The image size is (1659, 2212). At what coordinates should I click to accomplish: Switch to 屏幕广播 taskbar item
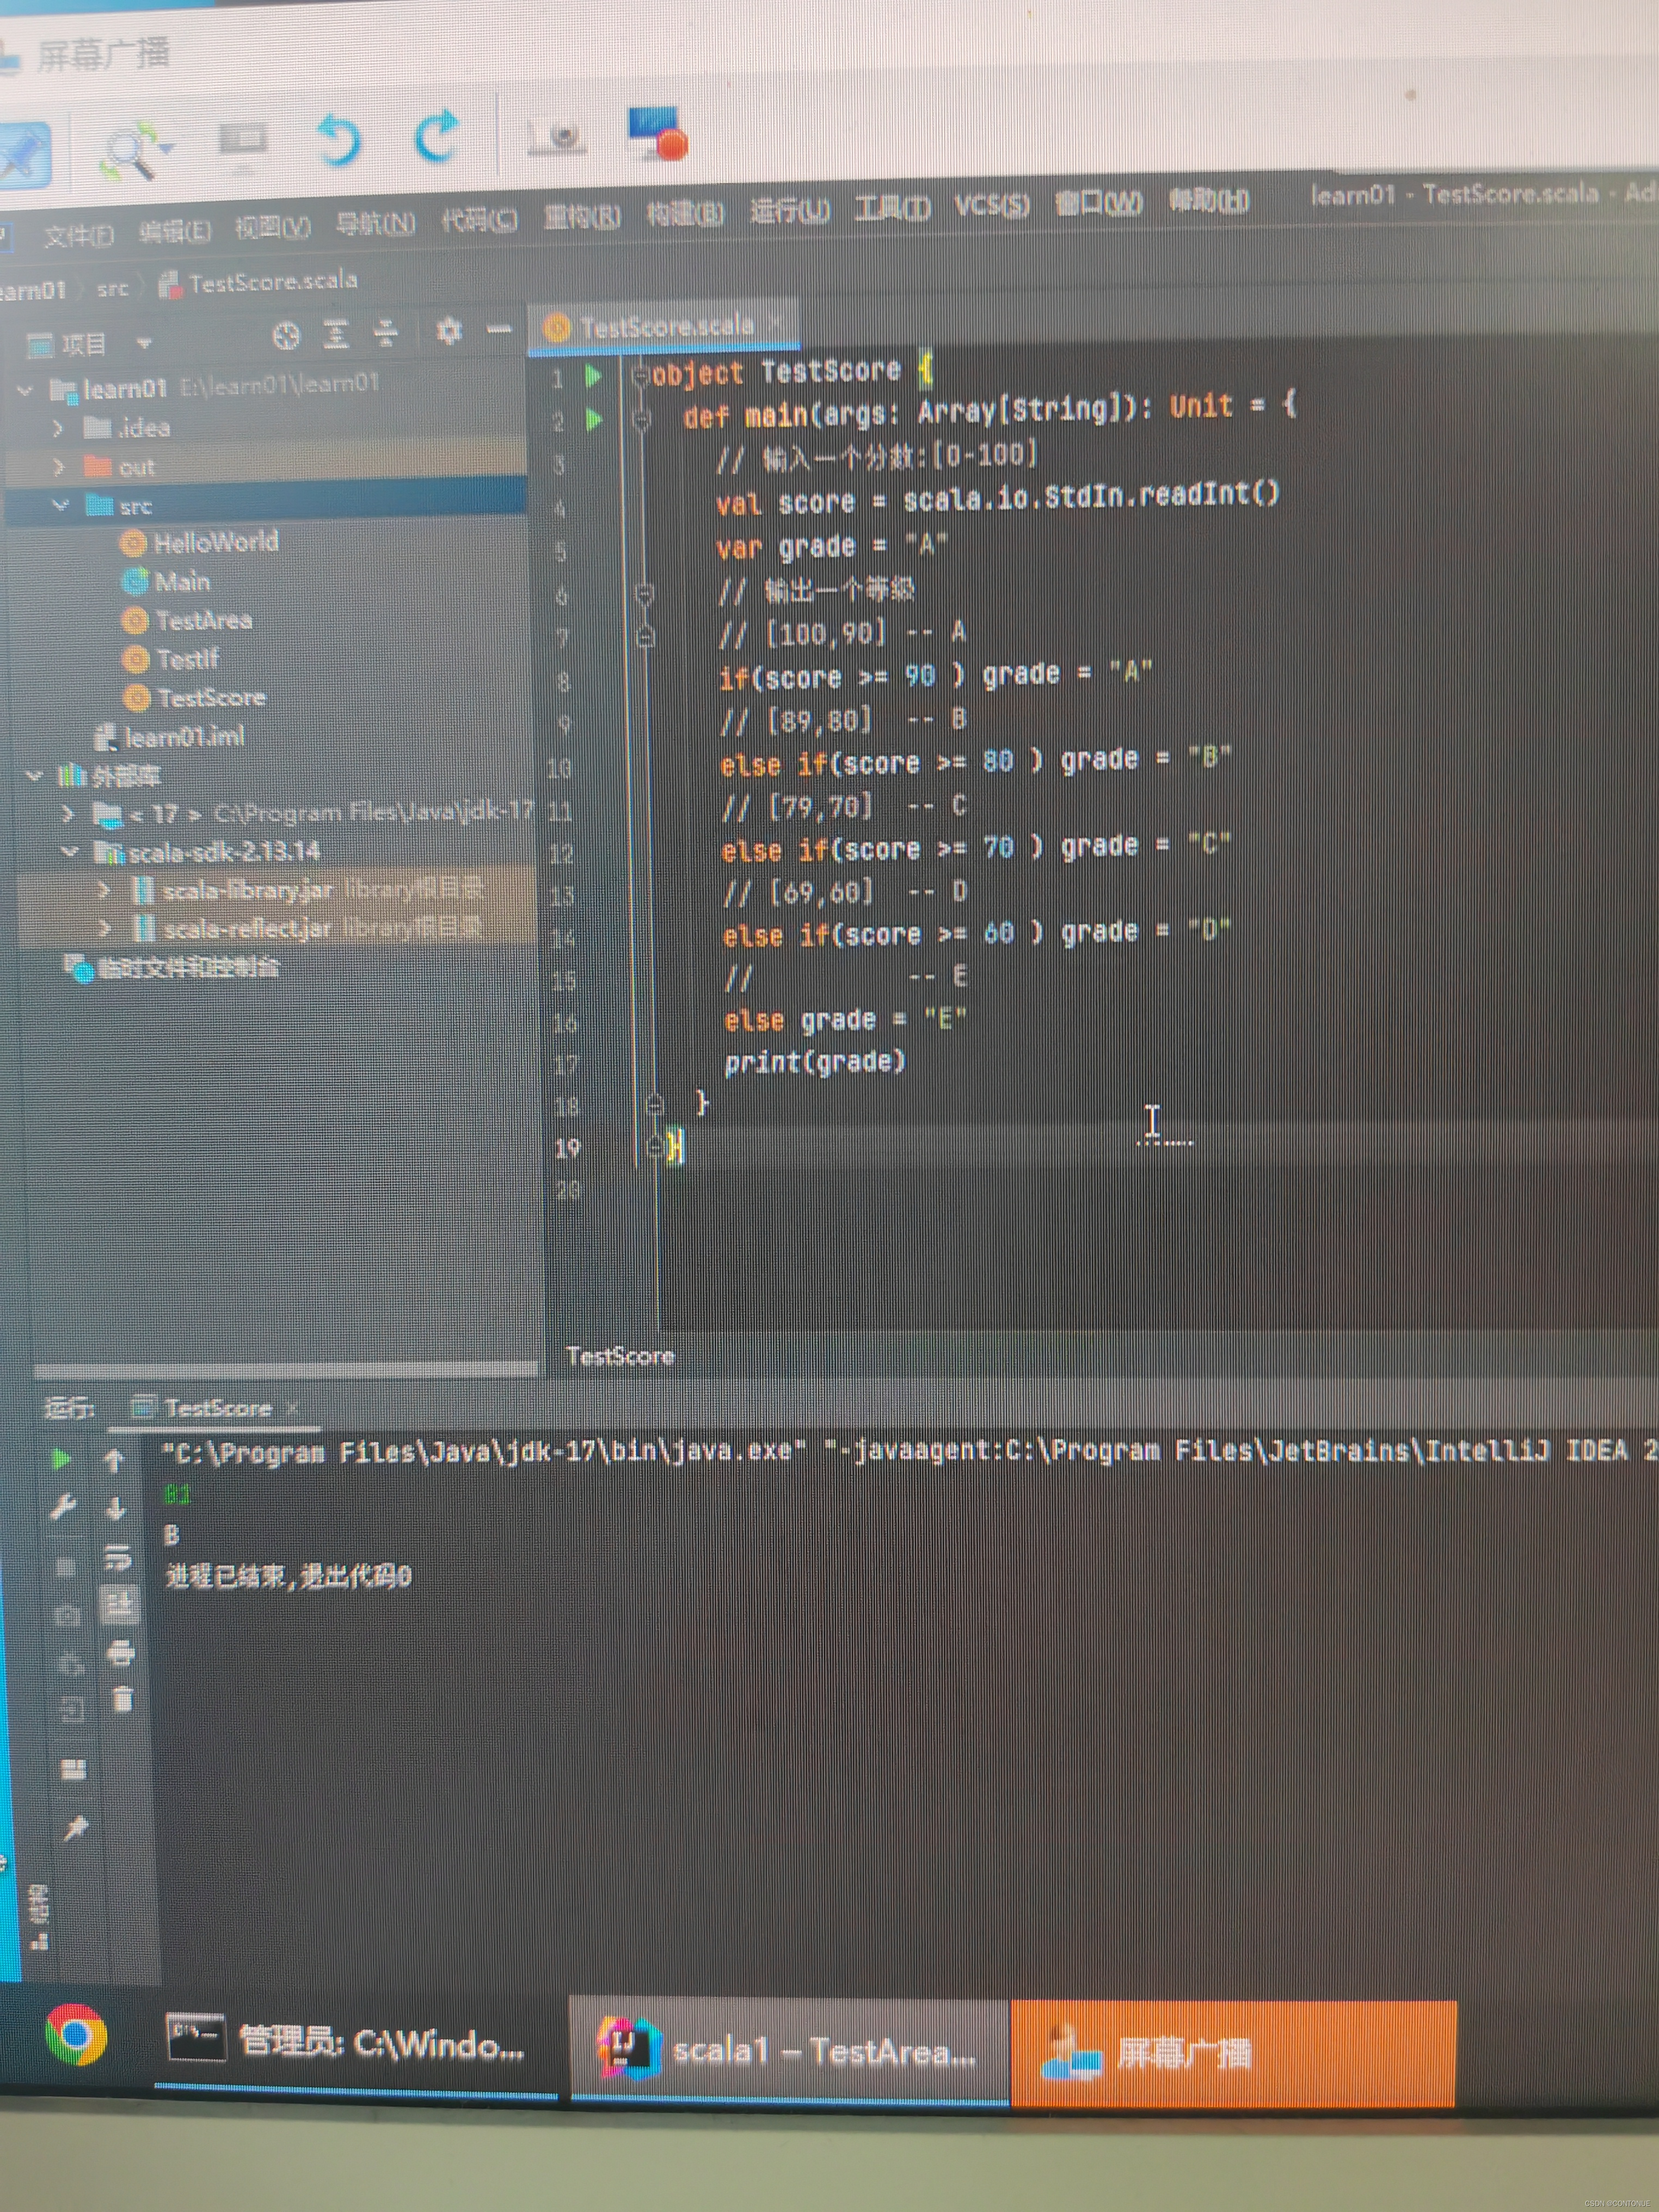click(x=1234, y=2053)
